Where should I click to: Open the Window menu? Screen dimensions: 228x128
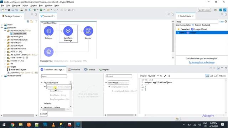tap(48, 6)
